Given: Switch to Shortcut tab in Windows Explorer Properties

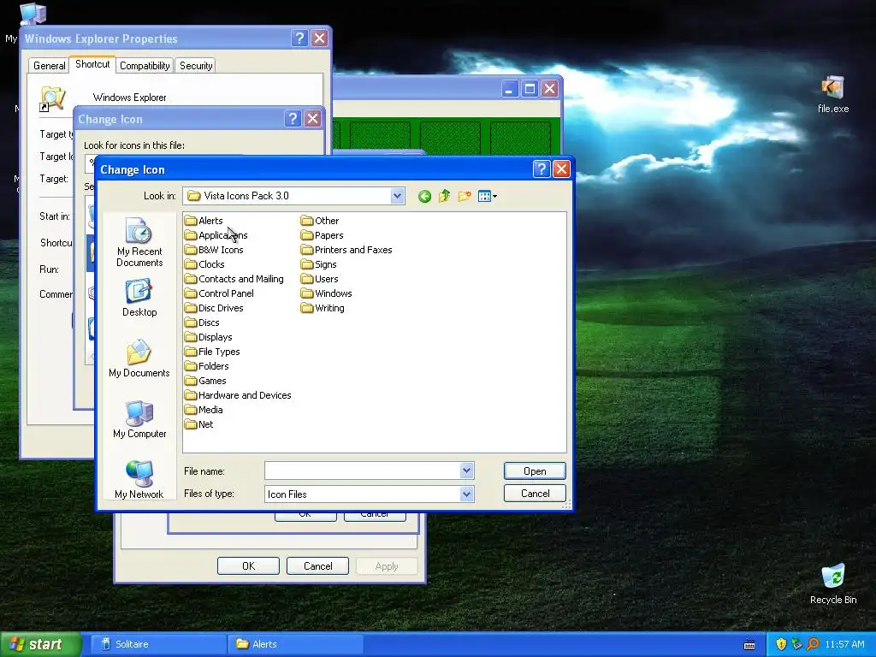Looking at the screenshot, I should (x=92, y=64).
